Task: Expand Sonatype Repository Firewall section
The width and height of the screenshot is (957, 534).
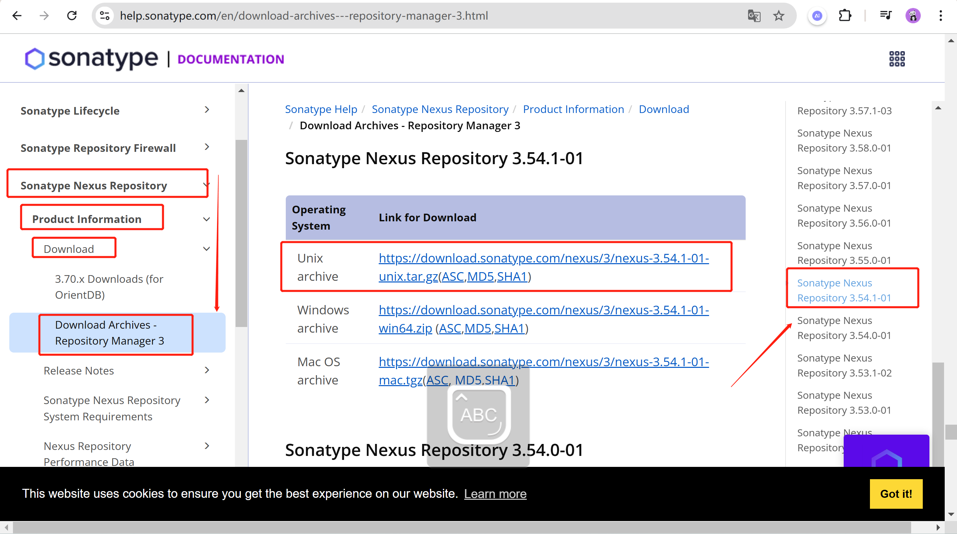Action: (207, 147)
